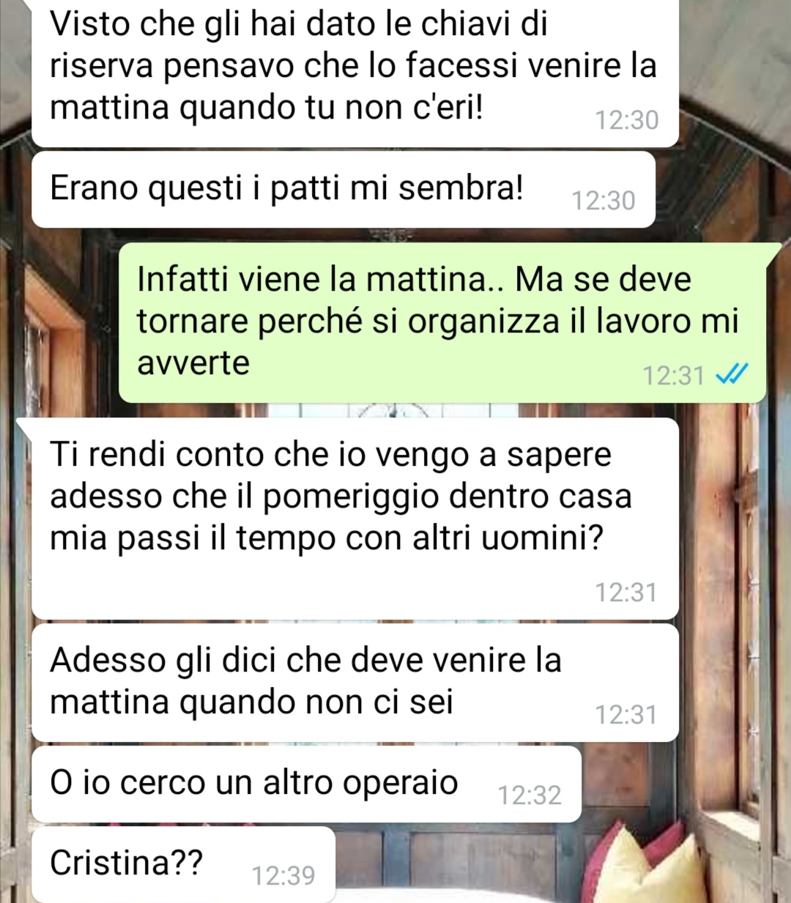Screen dimensions: 791x903
Task: Tap the word 'avverte' in the green bubble
Action: coord(193,363)
